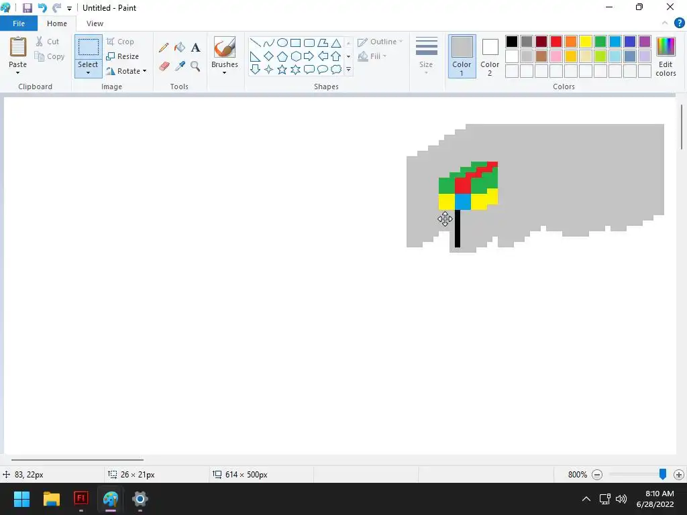Select the Text tool
This screenshot has height=515, width=687.
(x=195, y=48)
